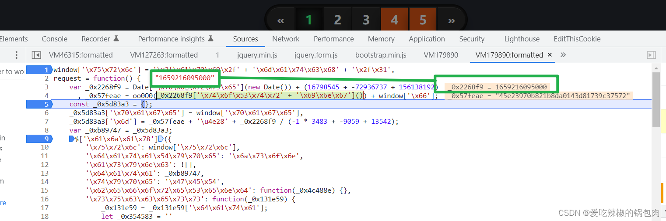Open pagination page 3
The width and height of the screenshot is (666, 221).
366,20
